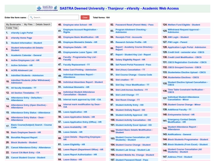Open Basic Employee Search - HR
The height and width of the screenshot is (161, 215).
coord(26,132)
